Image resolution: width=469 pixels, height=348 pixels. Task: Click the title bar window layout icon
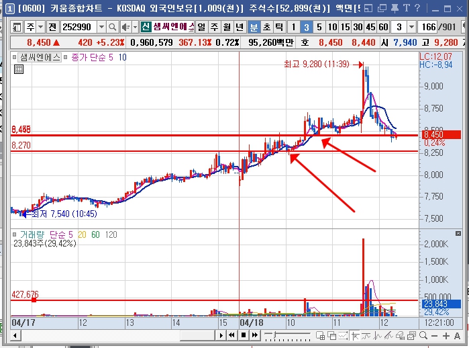[368, 8]
